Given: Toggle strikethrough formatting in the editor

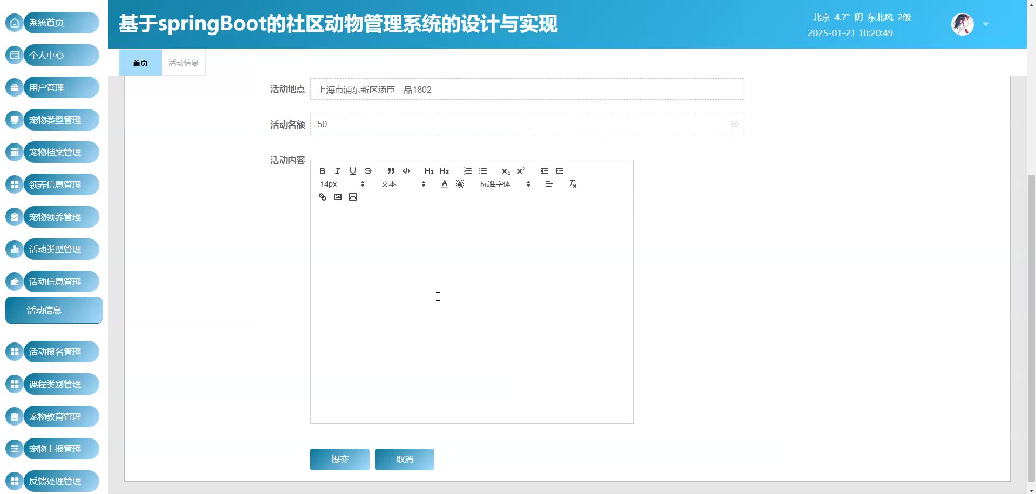Looking at the screenshot, I should (367, 171).
